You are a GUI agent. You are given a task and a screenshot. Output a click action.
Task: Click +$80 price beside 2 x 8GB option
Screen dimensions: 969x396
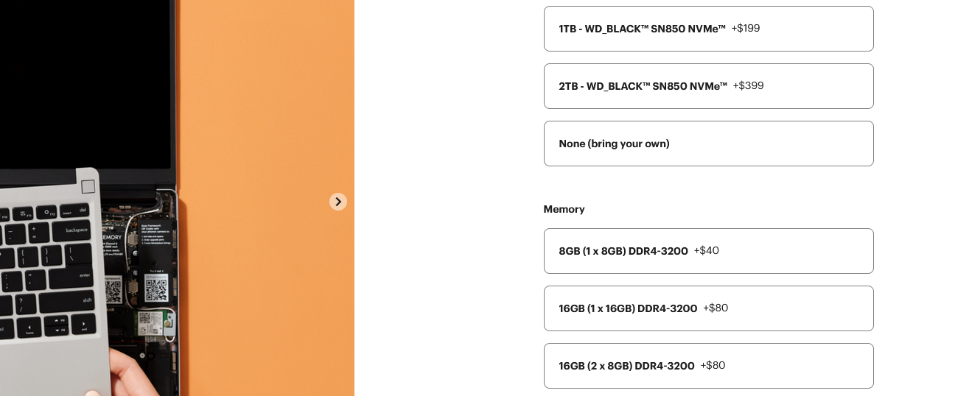[x=713, y=366]
